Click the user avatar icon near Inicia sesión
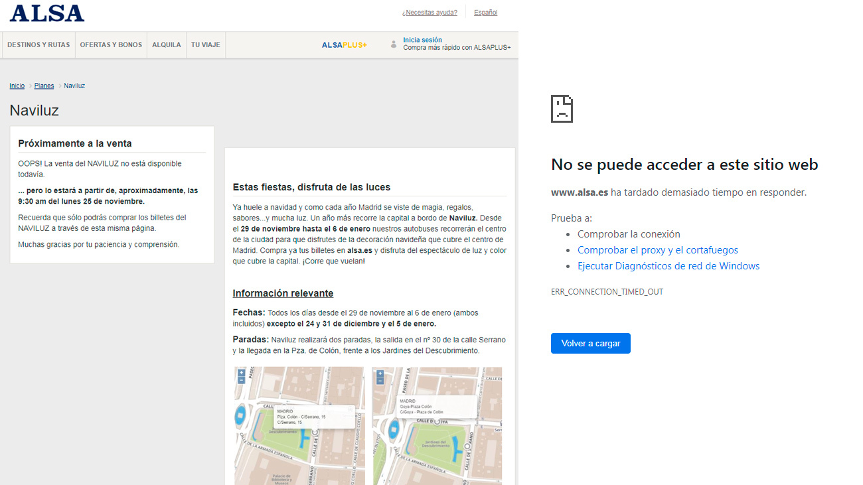The width and height of the screenshot is (863, 485). 394,44
